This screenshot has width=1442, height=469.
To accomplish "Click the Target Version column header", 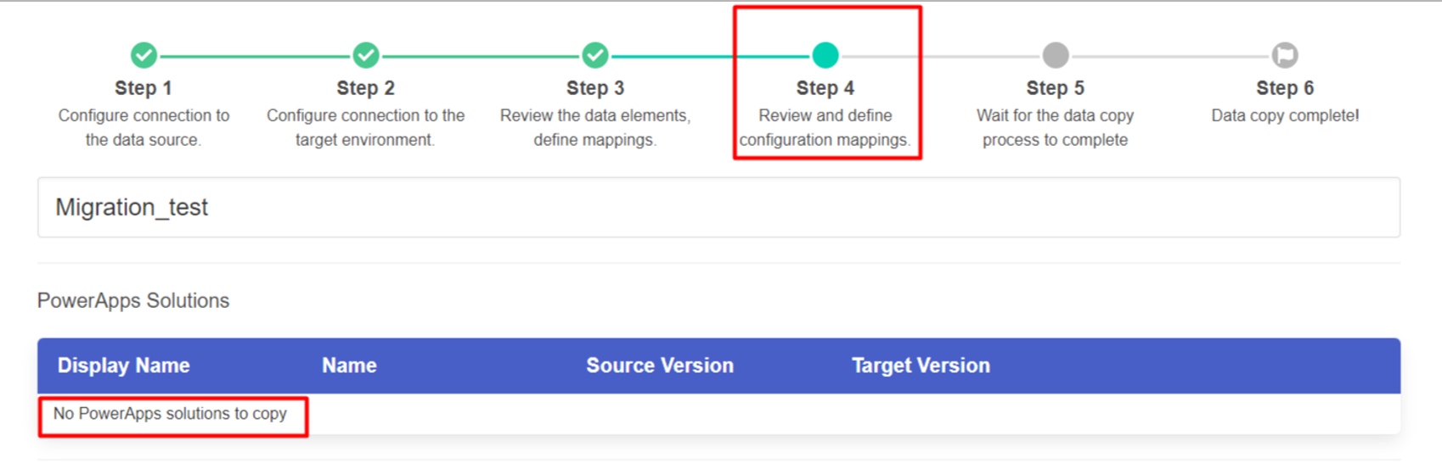I will click(921, 366).
